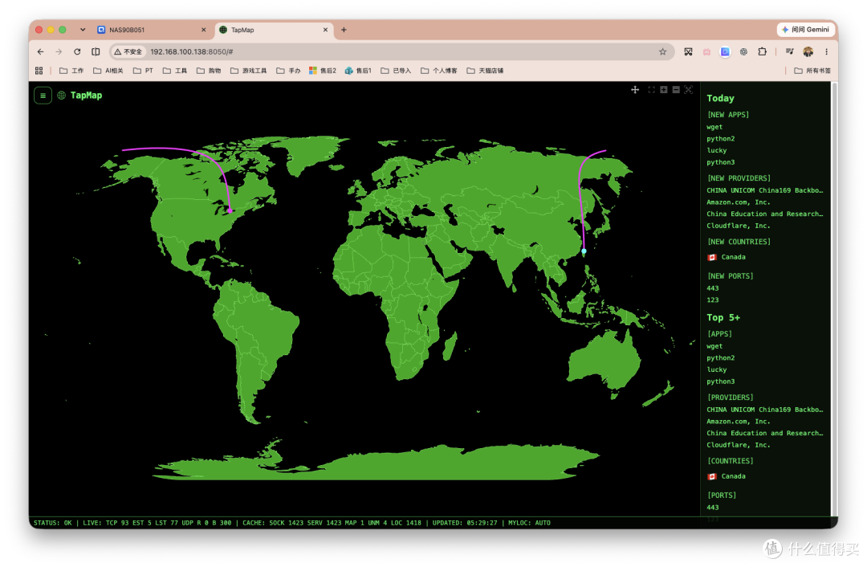Open the 天猫店铺 bookmarks folder
The image size is (867, 567).
pyautogui.click(x=485, y=70)
